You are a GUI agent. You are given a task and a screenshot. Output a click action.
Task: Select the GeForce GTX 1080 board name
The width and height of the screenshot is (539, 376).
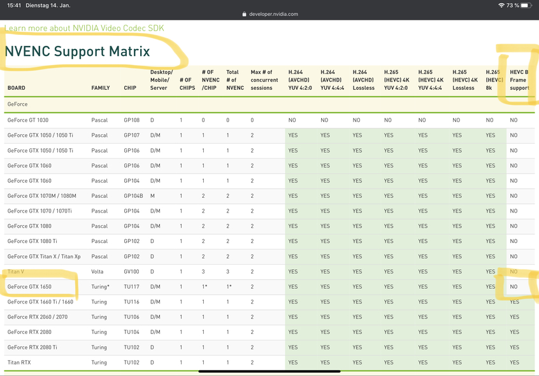(x=29, y=226)
